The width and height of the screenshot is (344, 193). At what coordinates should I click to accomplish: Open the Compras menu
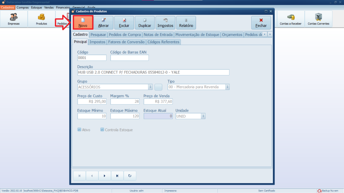23,7
